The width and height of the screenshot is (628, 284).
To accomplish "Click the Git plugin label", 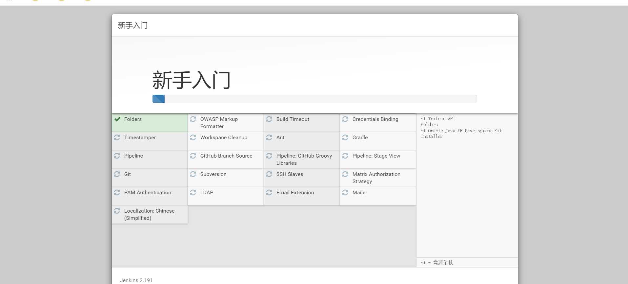I will (128, 174).
